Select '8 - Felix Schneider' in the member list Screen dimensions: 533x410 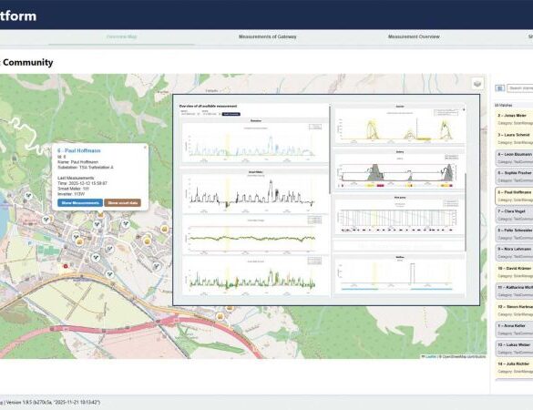[514, 234]
